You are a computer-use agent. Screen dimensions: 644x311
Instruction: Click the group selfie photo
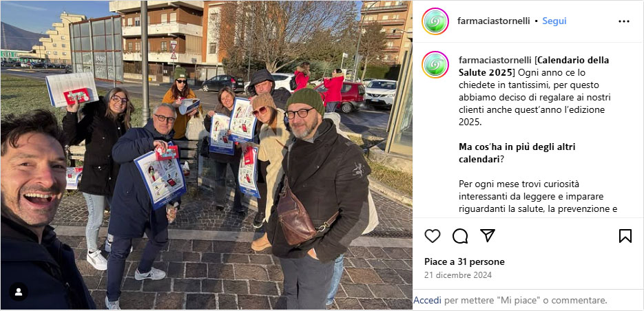[x=206, y=155]
